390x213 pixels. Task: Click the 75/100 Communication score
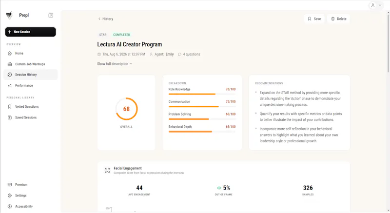click(x=231, y=102)
